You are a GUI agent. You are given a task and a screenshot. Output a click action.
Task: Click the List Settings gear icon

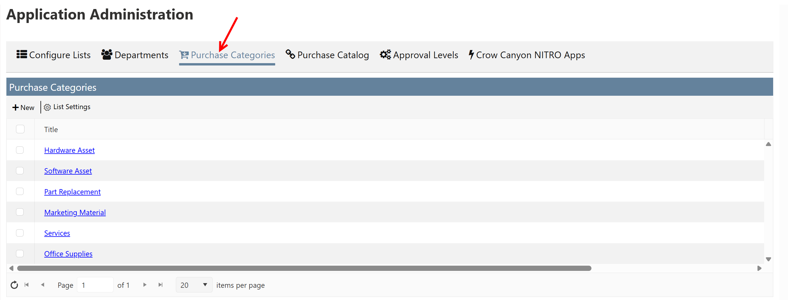(x=47, y=107)
